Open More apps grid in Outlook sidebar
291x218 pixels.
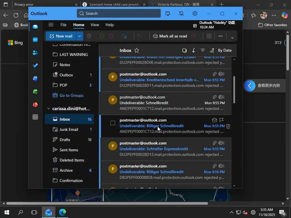(x=35, y=117)
